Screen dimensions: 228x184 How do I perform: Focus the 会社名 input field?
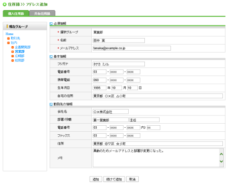coord(110,112)
